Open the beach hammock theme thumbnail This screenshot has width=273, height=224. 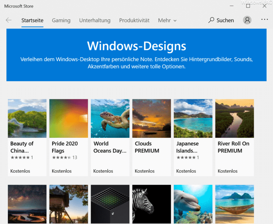pyautogui.click(x=235, y=204)
